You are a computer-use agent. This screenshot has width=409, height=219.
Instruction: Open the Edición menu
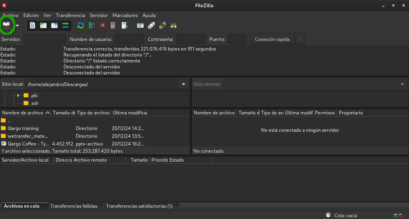(31, 15)
